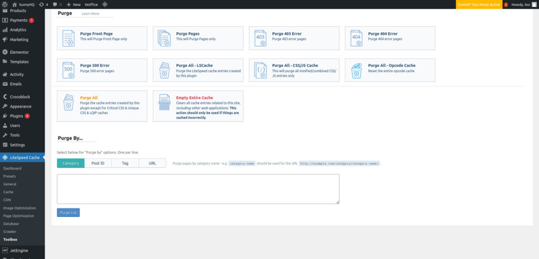Click the Purge 500 Error icon
Screen dimensions: 539x259
click(x=69, y=70)
